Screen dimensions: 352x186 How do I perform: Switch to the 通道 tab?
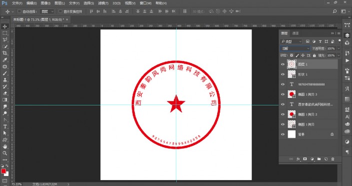pos(296,33)
